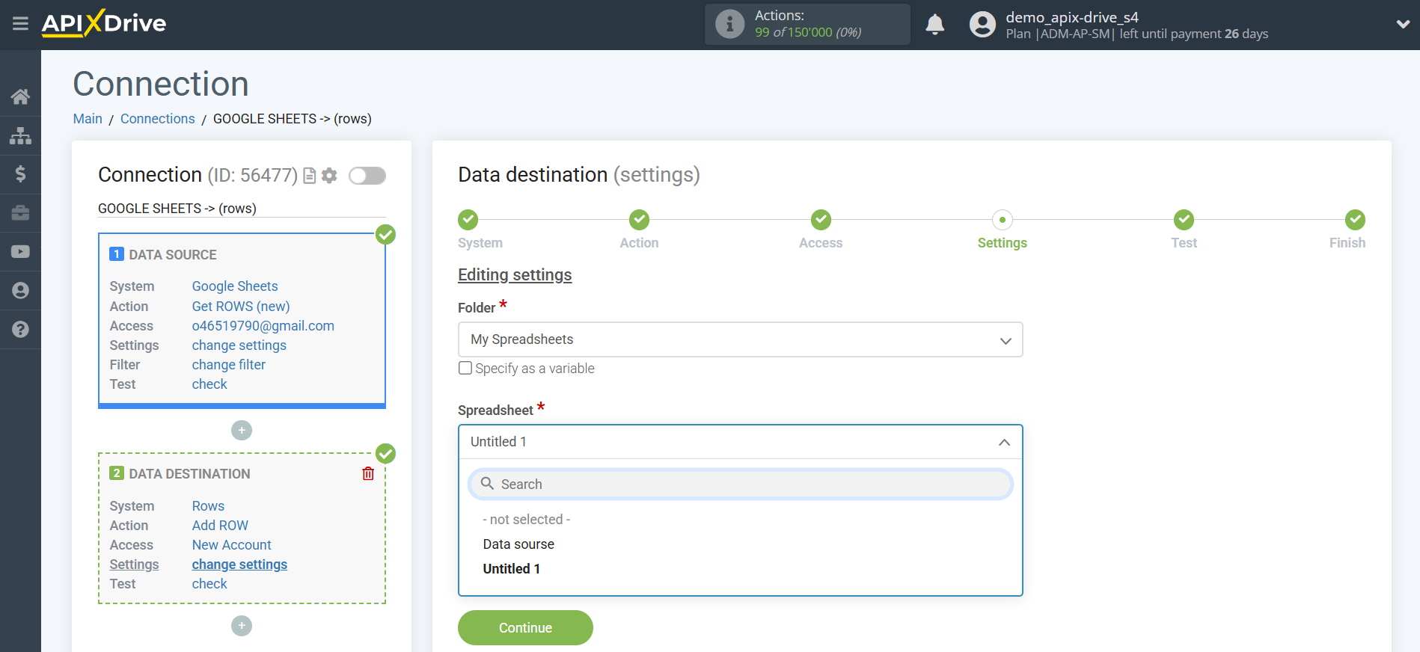1420x652 pixels.
Task: Open the briefcase icon in sidebar
Action: coord(20,213)
